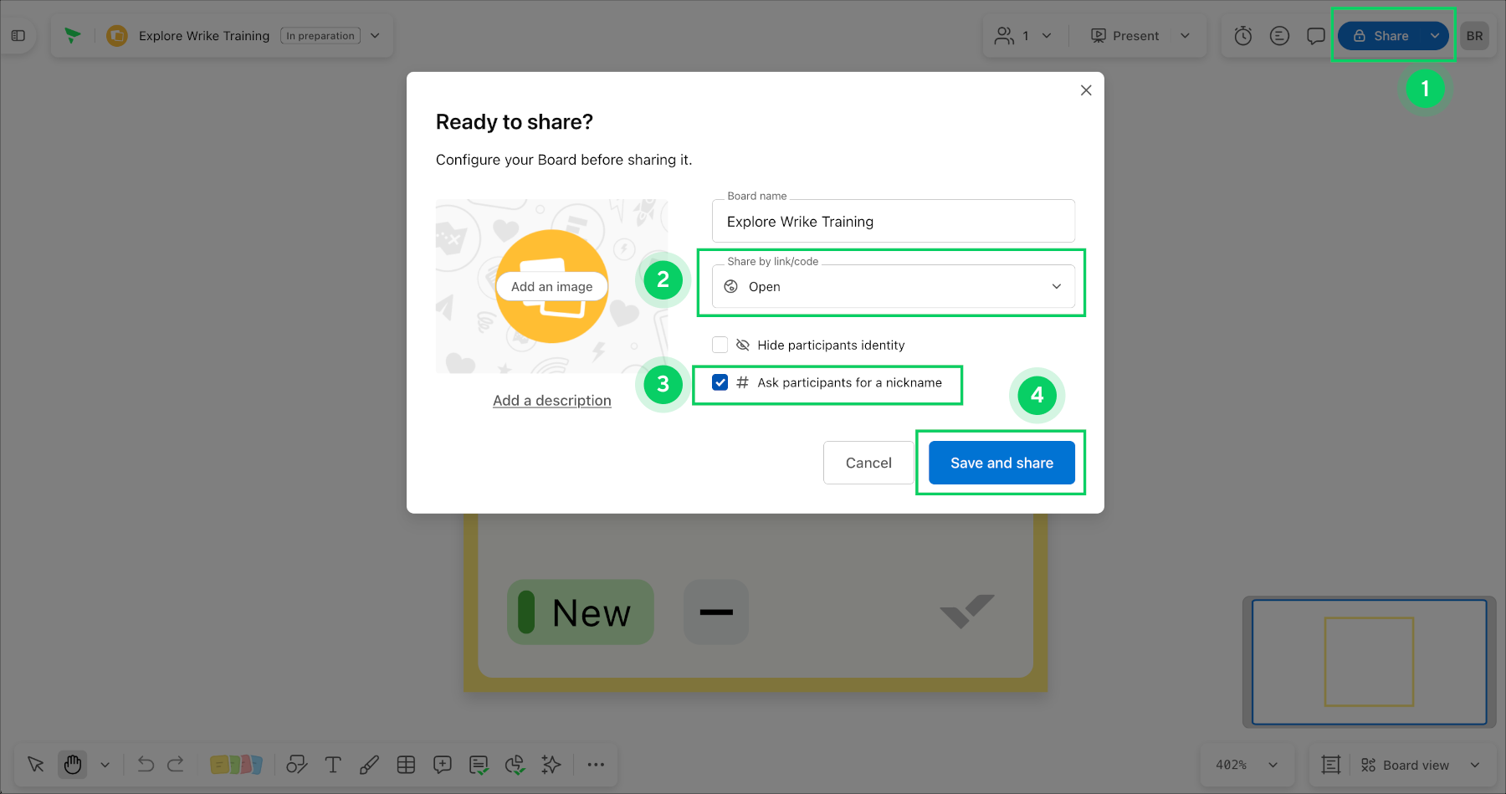Click the Share button in top bar
The image size is (1506, 794).
[1381, 36]
